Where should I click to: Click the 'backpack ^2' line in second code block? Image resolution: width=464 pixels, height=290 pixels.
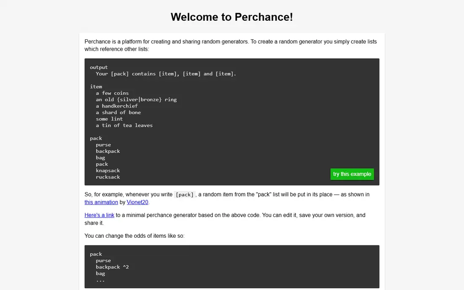coord(112,267)
